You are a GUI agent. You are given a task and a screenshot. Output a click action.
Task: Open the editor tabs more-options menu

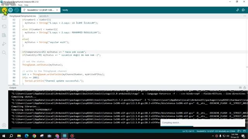(245, 16)
